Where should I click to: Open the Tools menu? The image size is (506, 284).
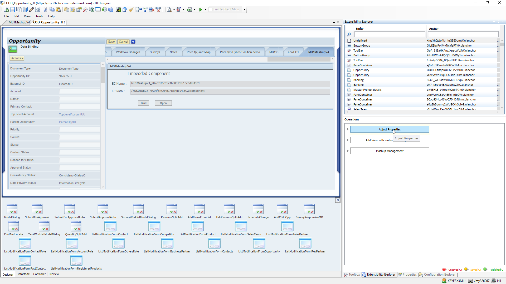coord(39,16)
